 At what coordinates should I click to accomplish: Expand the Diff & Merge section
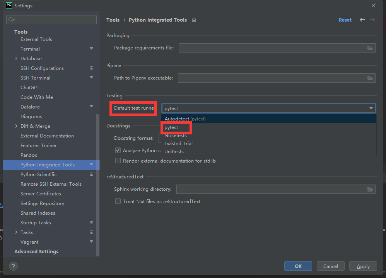(16, 126)
